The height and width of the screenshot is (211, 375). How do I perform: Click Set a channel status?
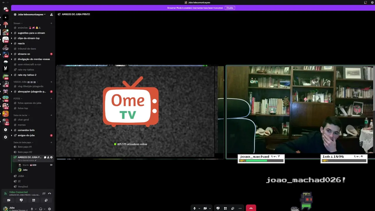[27, 161]
